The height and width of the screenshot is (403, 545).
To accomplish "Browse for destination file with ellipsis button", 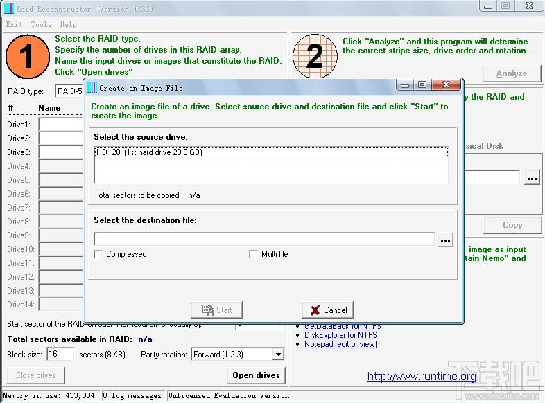I will click(x=445, y=240).
